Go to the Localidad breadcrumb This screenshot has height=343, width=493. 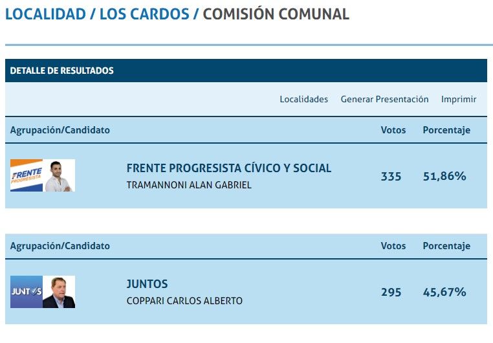pyautogui.click(x=45, y=14)
